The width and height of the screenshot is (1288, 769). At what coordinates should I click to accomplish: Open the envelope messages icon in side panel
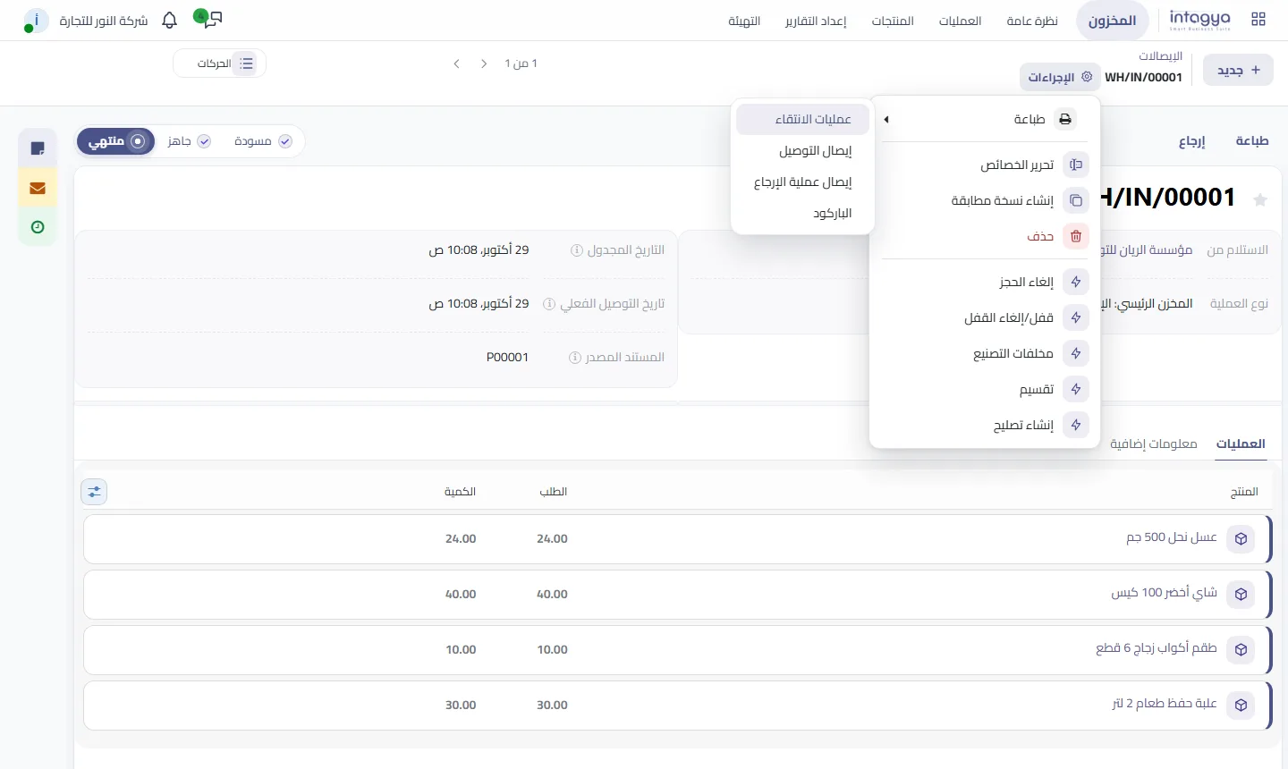coord(38,188)
